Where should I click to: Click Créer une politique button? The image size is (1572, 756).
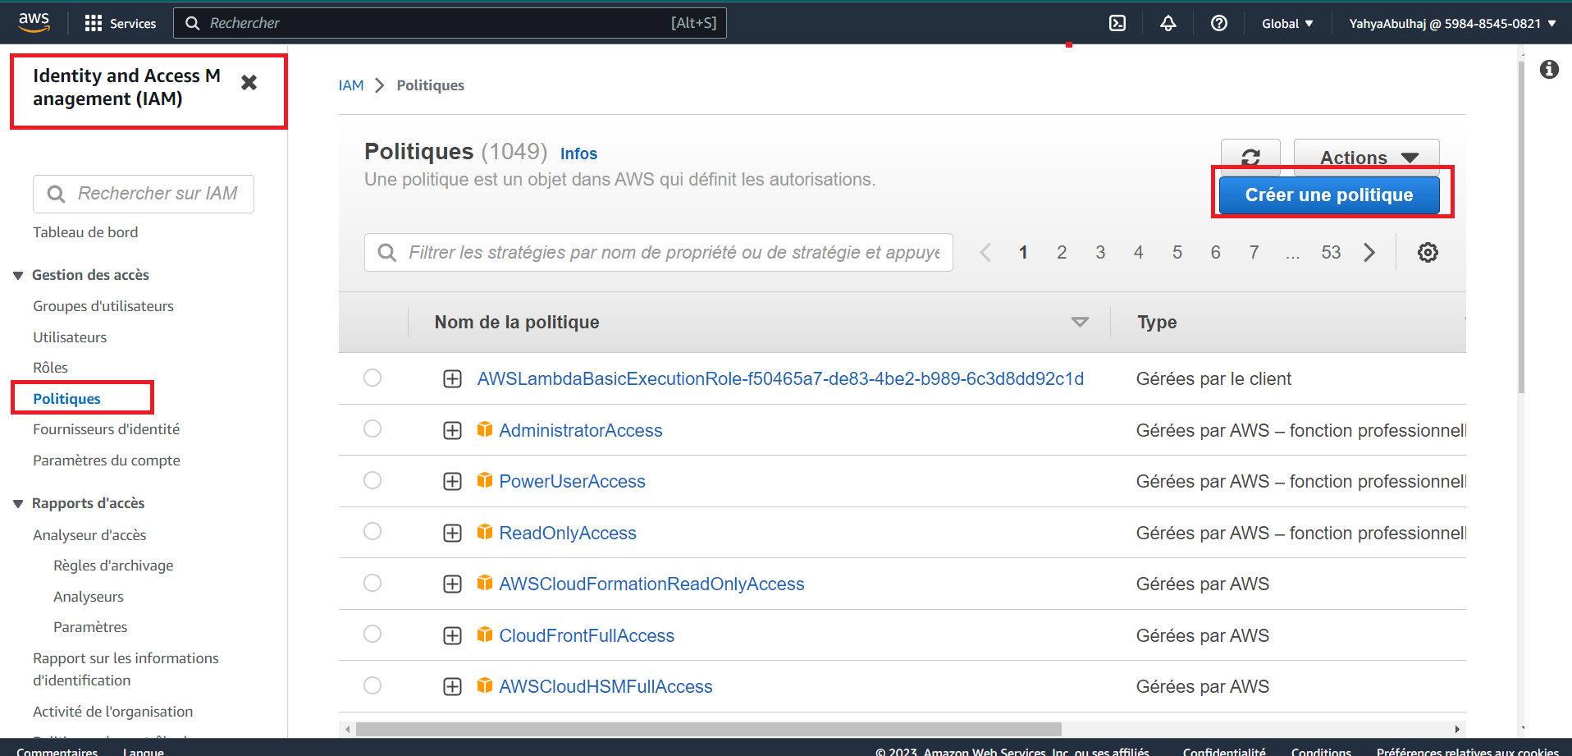1329,195
